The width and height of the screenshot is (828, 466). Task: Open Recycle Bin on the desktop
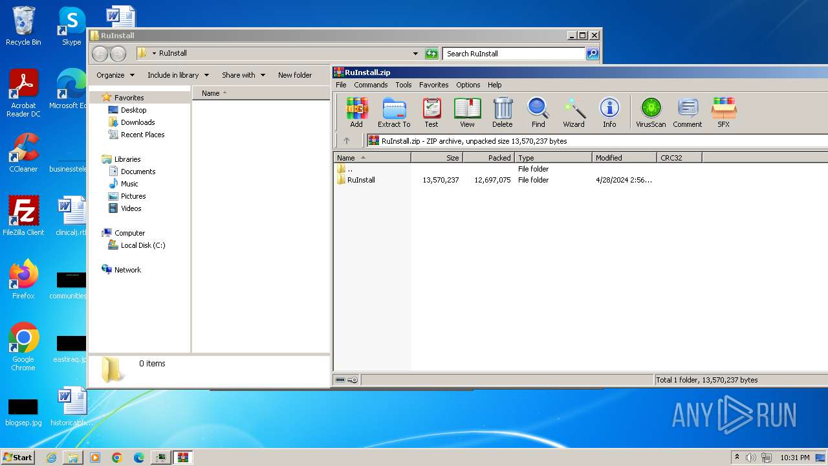[x=23, y=26]
